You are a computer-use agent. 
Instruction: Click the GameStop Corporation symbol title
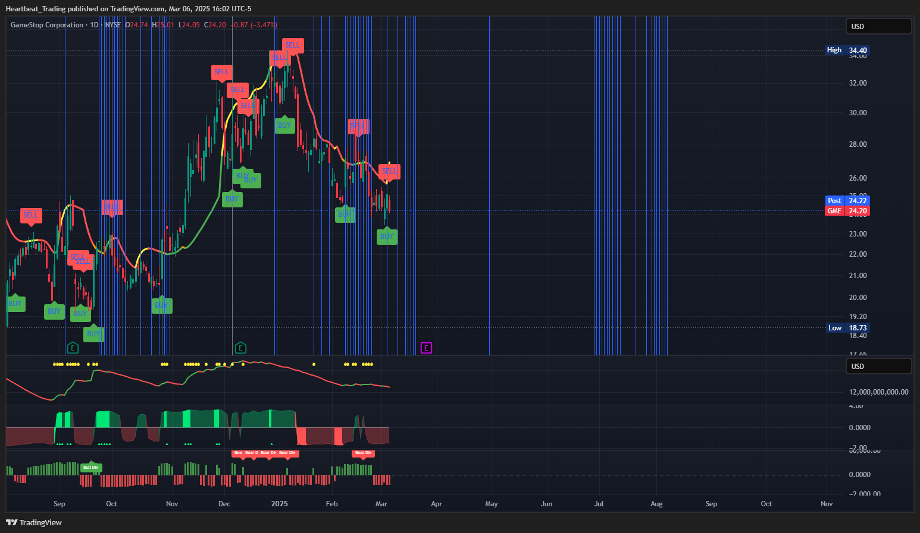tap(47, 25)
